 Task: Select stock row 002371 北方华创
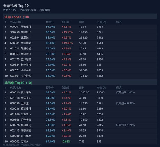80,70
